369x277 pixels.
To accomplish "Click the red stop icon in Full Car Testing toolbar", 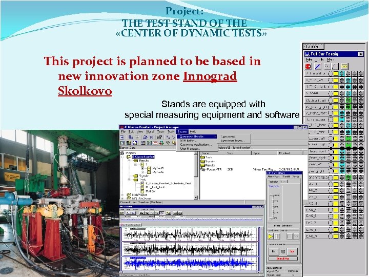I will pyautogui.click(x=308, y=66).
